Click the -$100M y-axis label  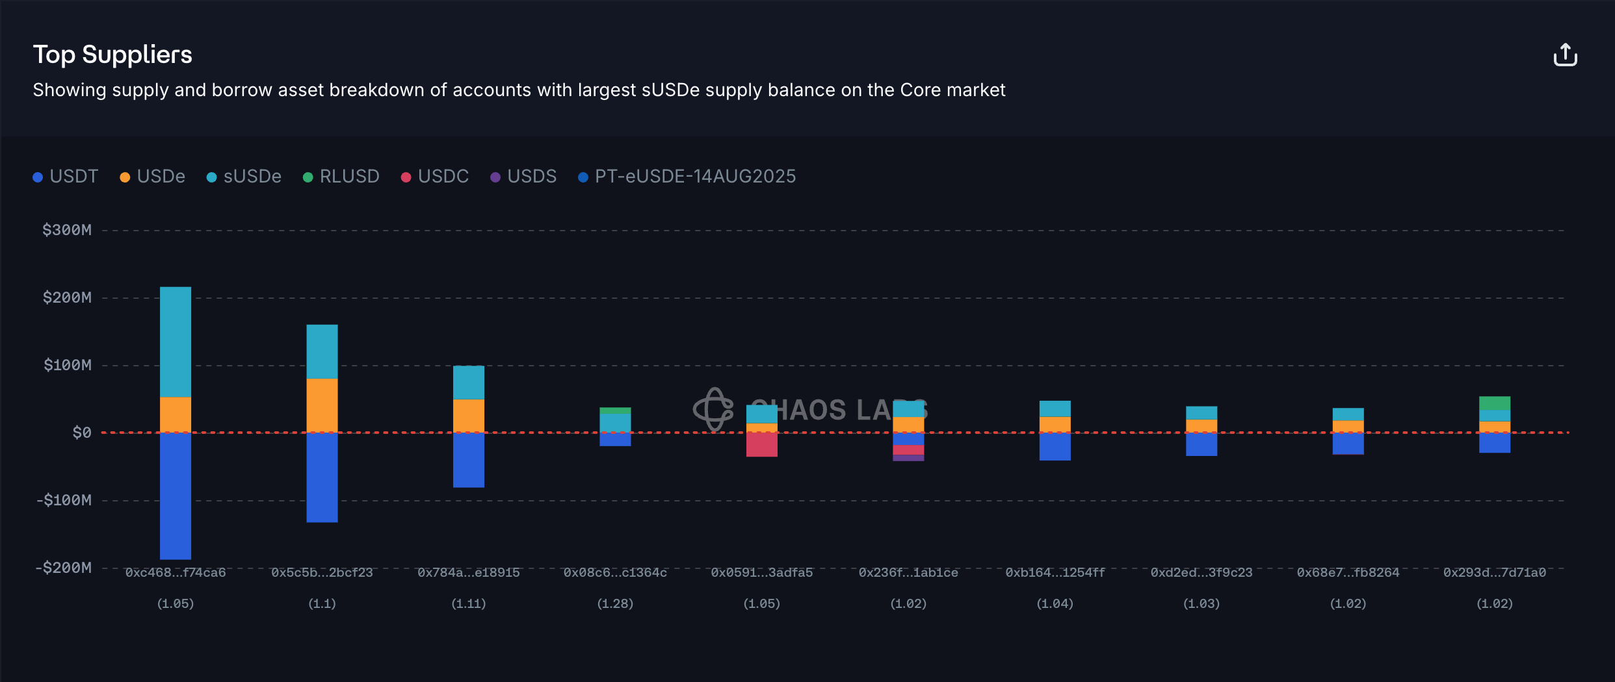(64, 500)
